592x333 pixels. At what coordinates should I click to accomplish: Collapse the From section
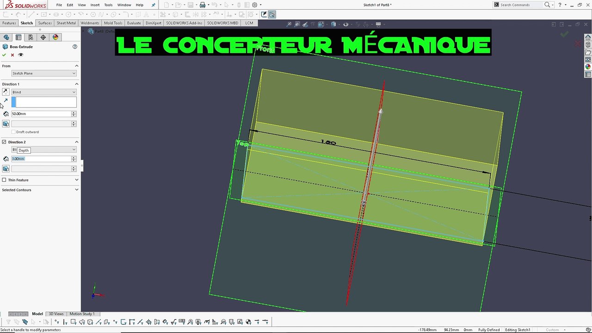[x=77, y=66]
